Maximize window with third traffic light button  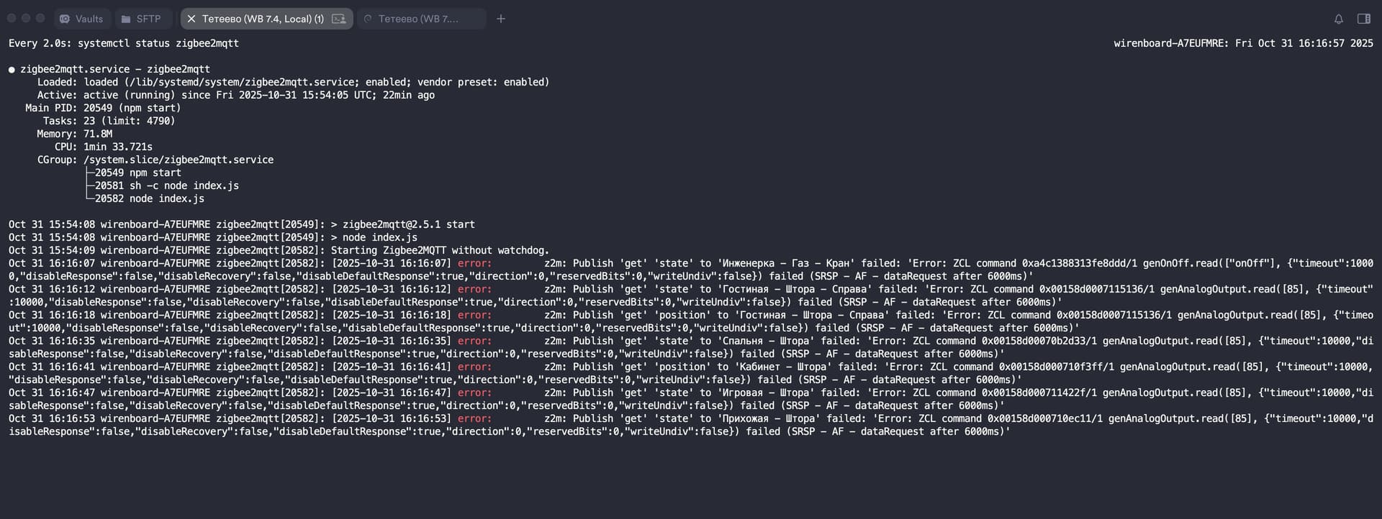[40, 18]
